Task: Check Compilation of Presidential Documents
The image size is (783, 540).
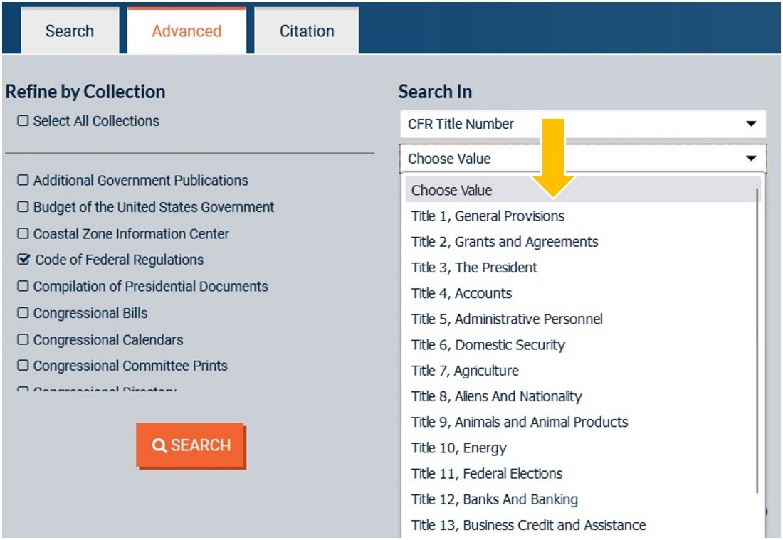Action: (26, 286)
